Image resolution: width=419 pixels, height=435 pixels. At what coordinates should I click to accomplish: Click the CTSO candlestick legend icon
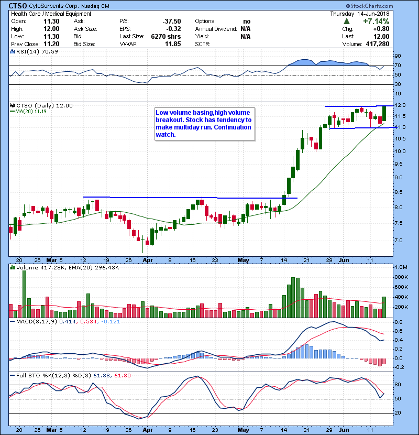[12, 106]
